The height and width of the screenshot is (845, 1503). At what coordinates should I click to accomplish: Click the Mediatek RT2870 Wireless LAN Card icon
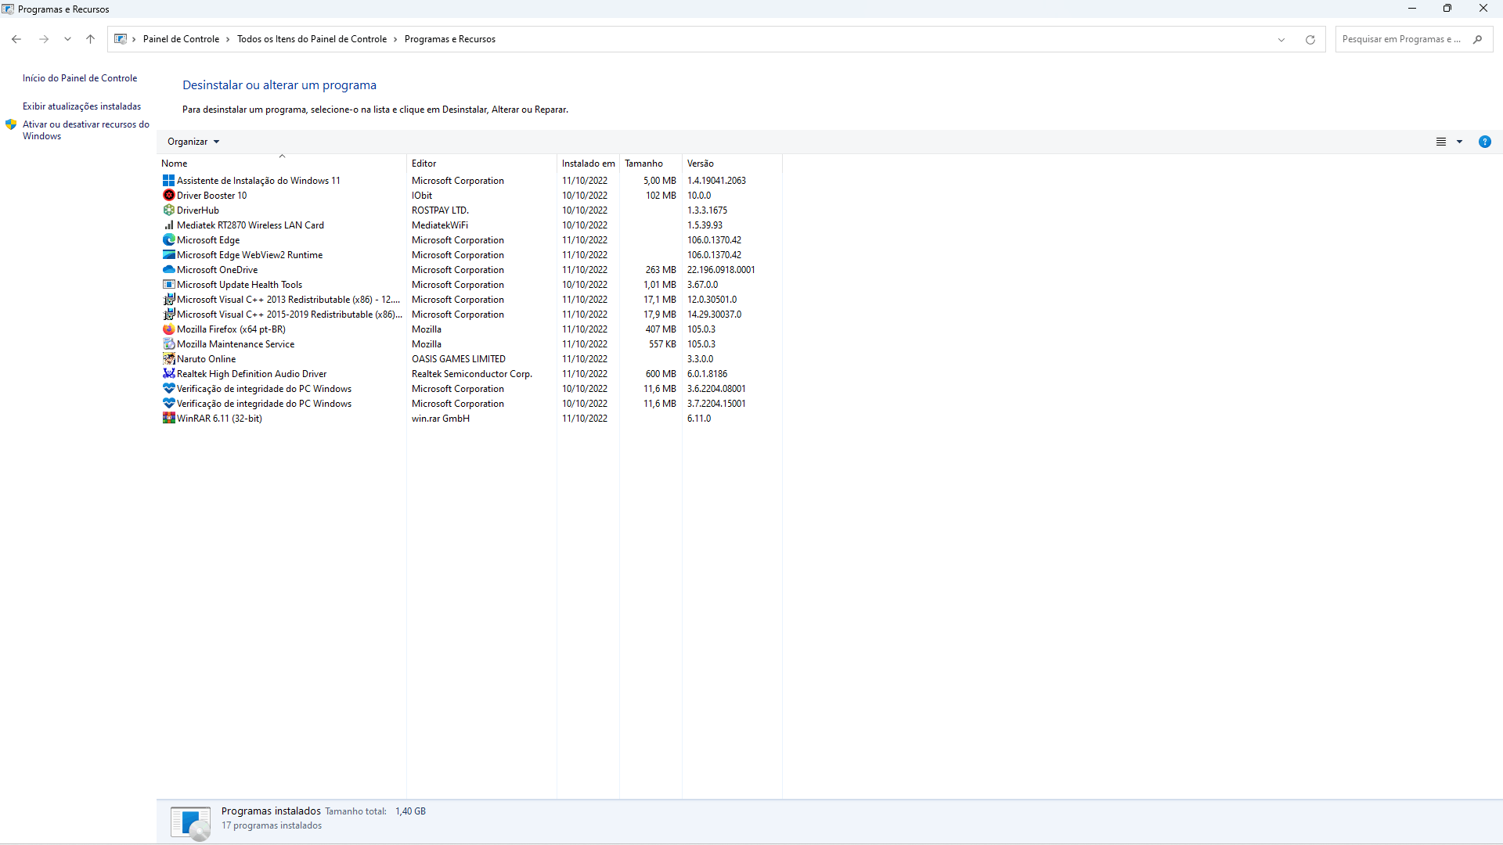tap(168, 225)
